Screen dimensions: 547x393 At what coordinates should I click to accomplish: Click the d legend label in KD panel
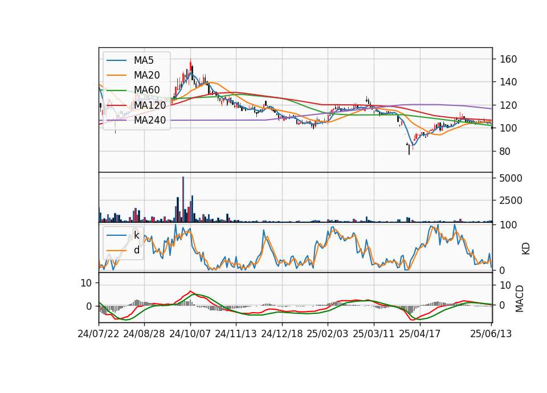[x=136, y=250]
